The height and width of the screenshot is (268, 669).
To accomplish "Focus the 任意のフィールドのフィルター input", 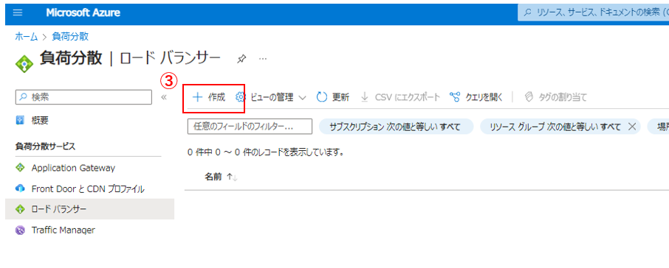I will [250, 127].
